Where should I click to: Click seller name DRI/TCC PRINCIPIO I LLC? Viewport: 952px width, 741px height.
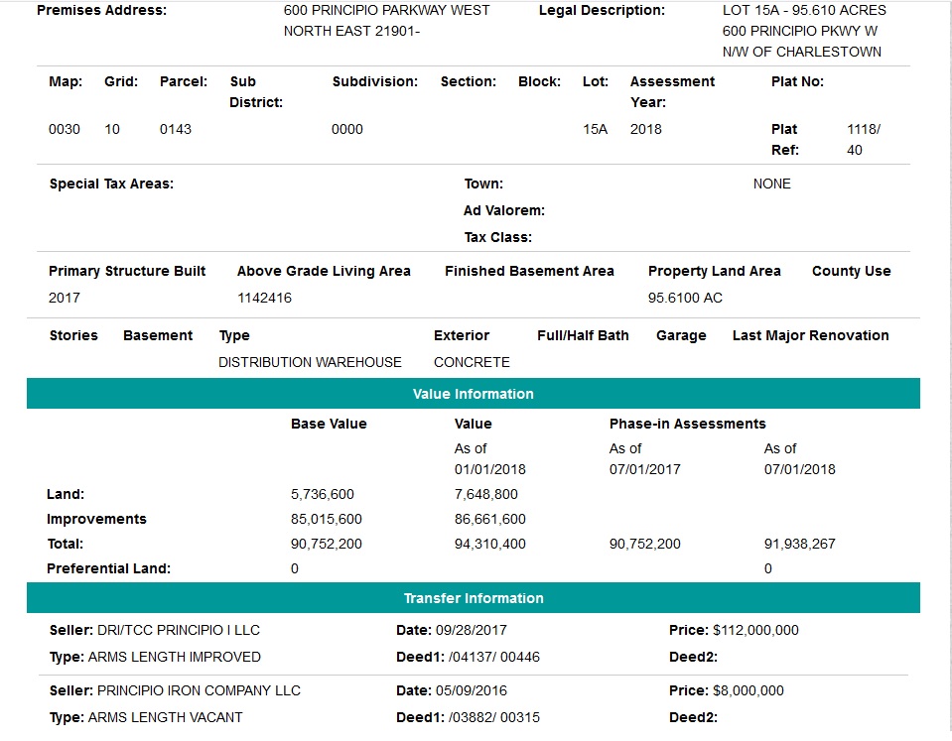click(179, 630)
